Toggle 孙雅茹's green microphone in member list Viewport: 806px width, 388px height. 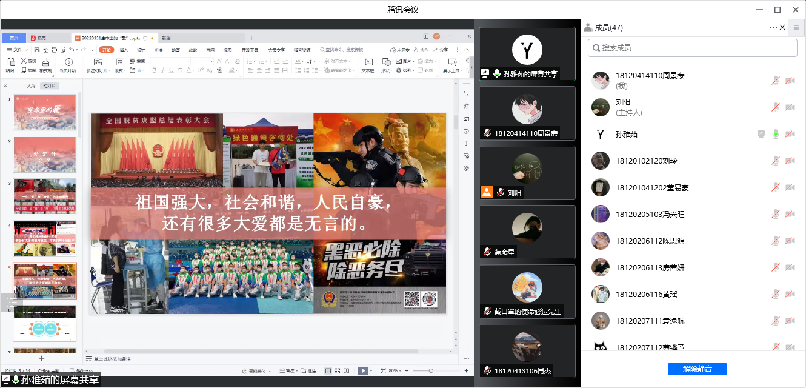tap(775, 134)
